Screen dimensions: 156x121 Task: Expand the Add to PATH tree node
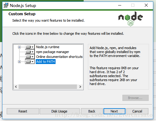[19, 62]
